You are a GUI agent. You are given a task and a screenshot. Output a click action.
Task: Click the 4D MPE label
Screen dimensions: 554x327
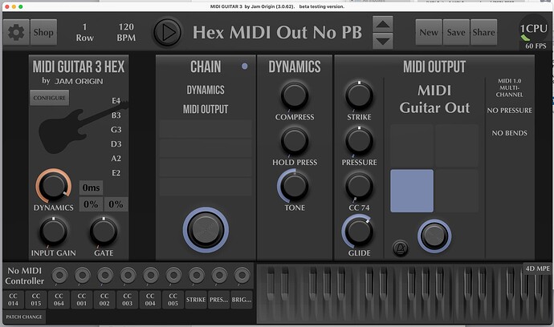coord(537,268)
